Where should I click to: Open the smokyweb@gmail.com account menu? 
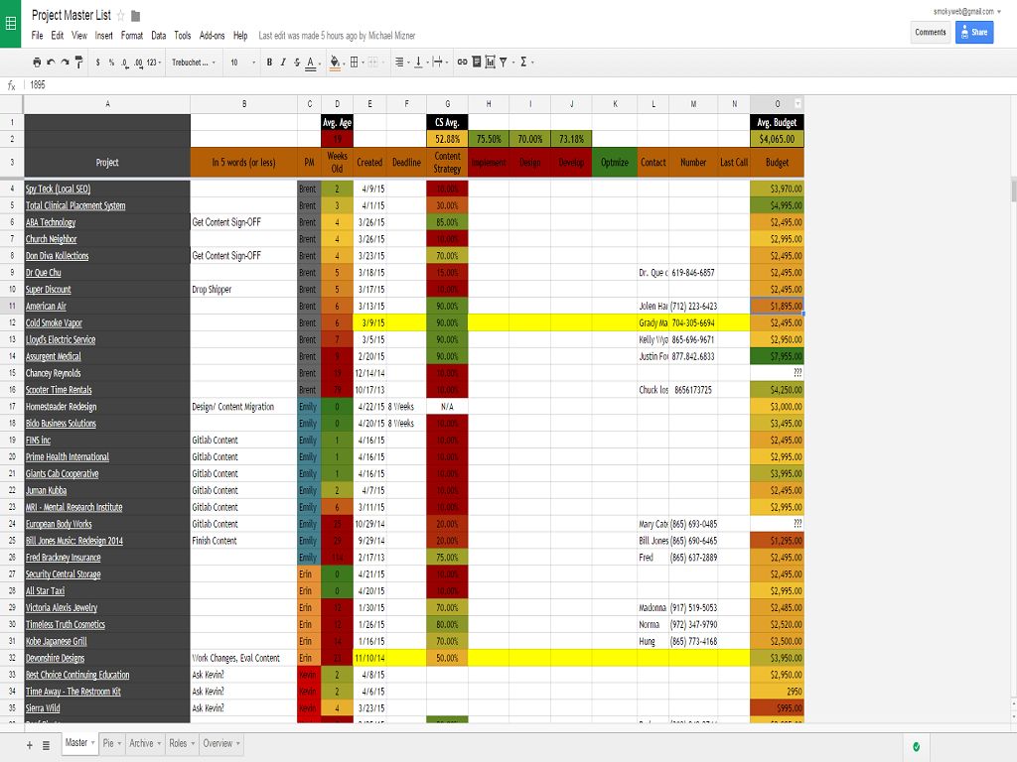tap(966, 11)
